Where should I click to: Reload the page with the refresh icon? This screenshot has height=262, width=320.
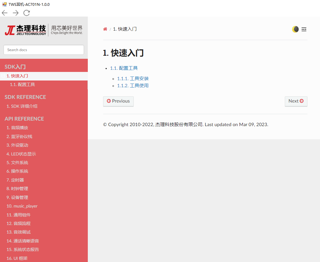tap(27, 13)
